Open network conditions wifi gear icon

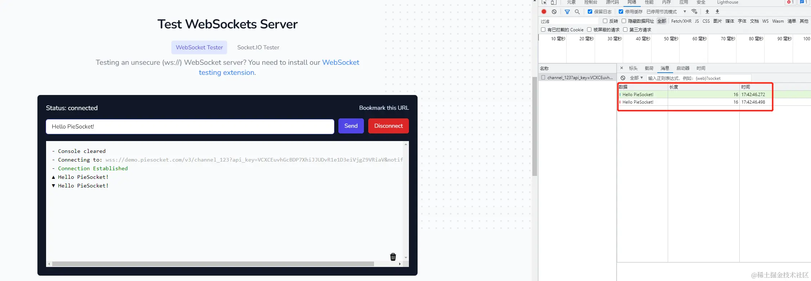(694, 12)
